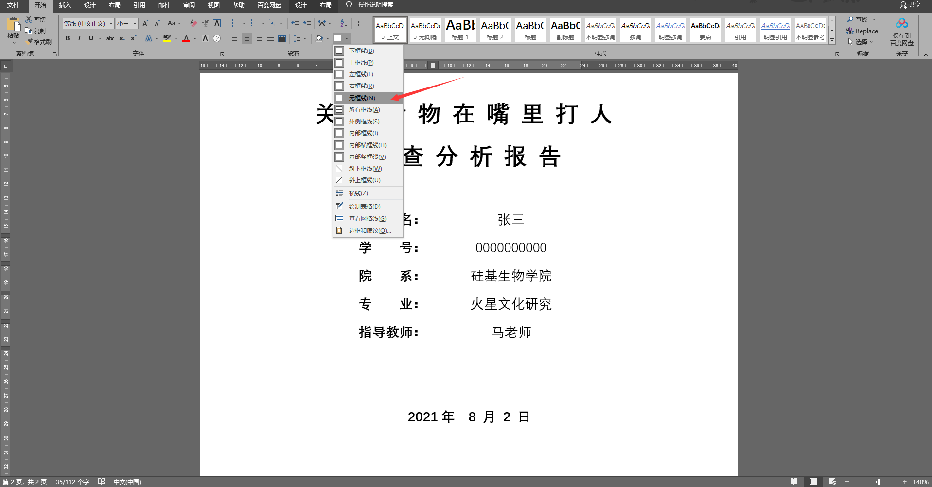Viewport: 932px width, 487px height.
Task: Open the font size dropdown 小三
Action: coord(135,23)
